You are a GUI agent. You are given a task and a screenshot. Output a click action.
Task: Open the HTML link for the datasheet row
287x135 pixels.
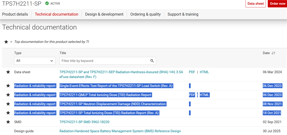click(x=204, y=72)
